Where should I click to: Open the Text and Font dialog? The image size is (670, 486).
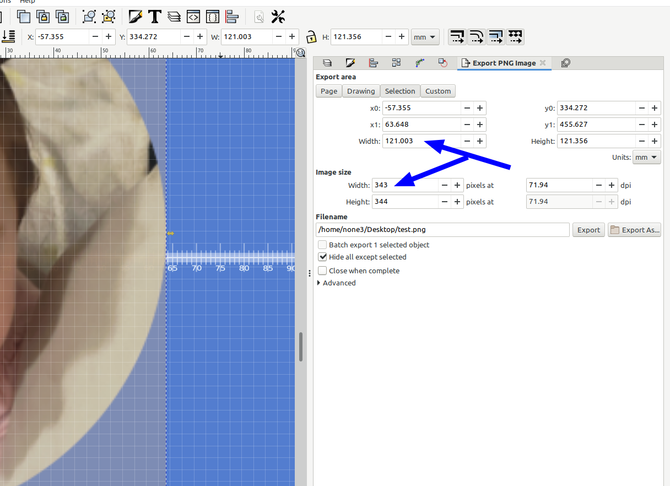(x=154, y=17)
